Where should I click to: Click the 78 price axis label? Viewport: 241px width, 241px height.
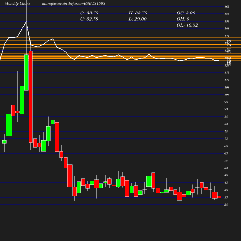point(226,131)
